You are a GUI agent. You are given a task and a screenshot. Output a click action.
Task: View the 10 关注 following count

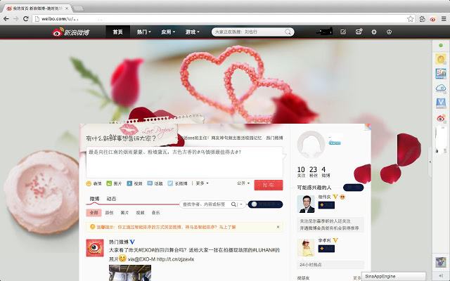coord(301,171)
